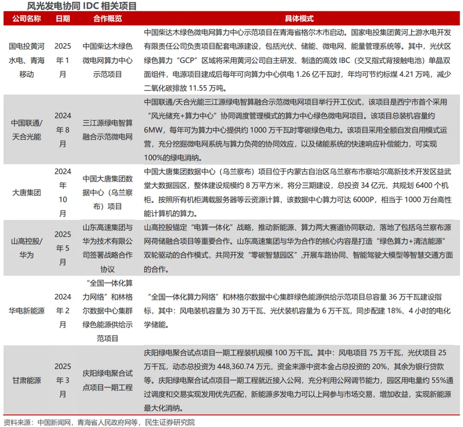Select the 公司名称 column header
Viewport: 463px width, 427px height.
(26, 18)
